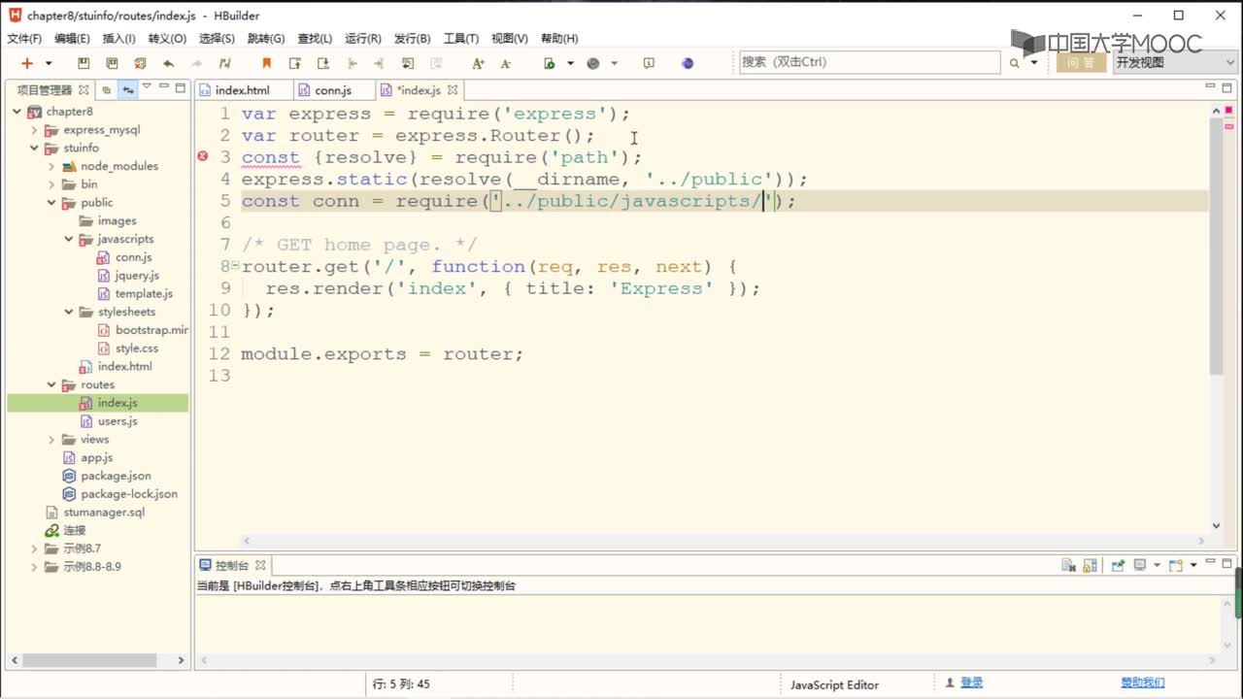Image resolution: width=1243 pixels, height=699 pixels.
Task: Collapse the stuinfo folder
Action: (34, 149)
